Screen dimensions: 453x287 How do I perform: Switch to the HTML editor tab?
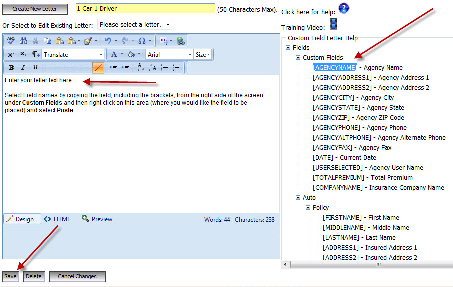57,219
